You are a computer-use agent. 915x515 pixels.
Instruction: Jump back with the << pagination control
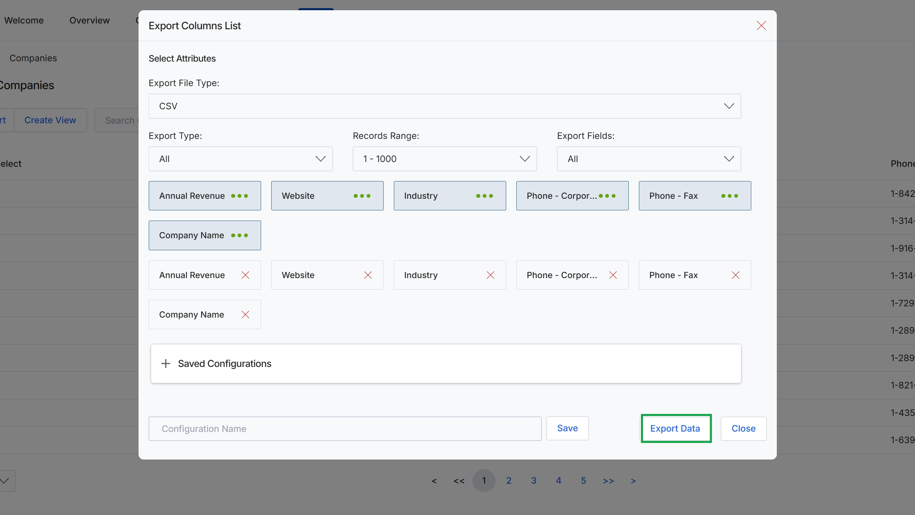[459, 481]
